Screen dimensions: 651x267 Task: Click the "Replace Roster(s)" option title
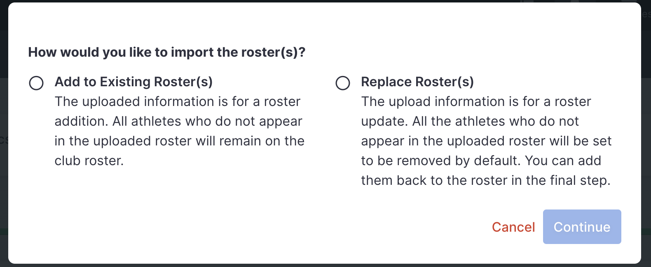(x=417, y=82)
